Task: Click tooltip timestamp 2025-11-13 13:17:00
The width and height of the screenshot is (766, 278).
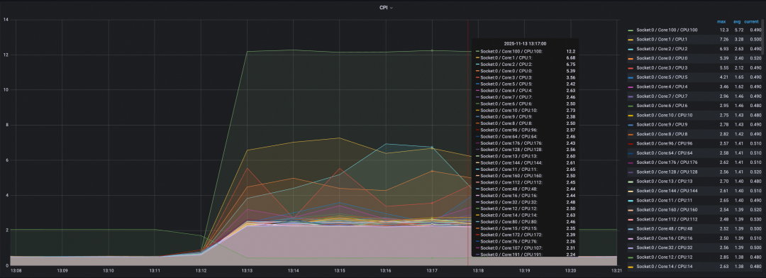Action: click(525, 43)
